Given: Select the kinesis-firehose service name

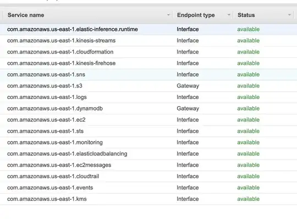Looking at the screenshot, I should (61, 63).
